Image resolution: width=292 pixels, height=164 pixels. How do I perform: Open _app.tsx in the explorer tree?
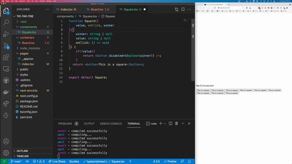27,59
